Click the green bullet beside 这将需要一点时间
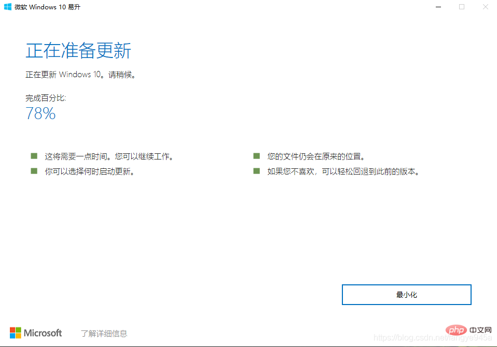 point(34,156)
